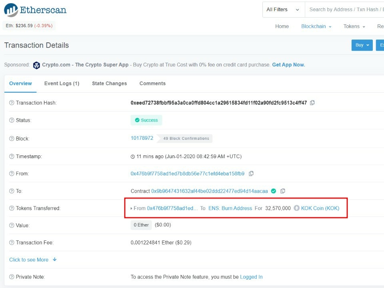The width and height of the screenshot is (384, 288).
Task: Click the green Success status badge
Action: [x=146, y=120]
